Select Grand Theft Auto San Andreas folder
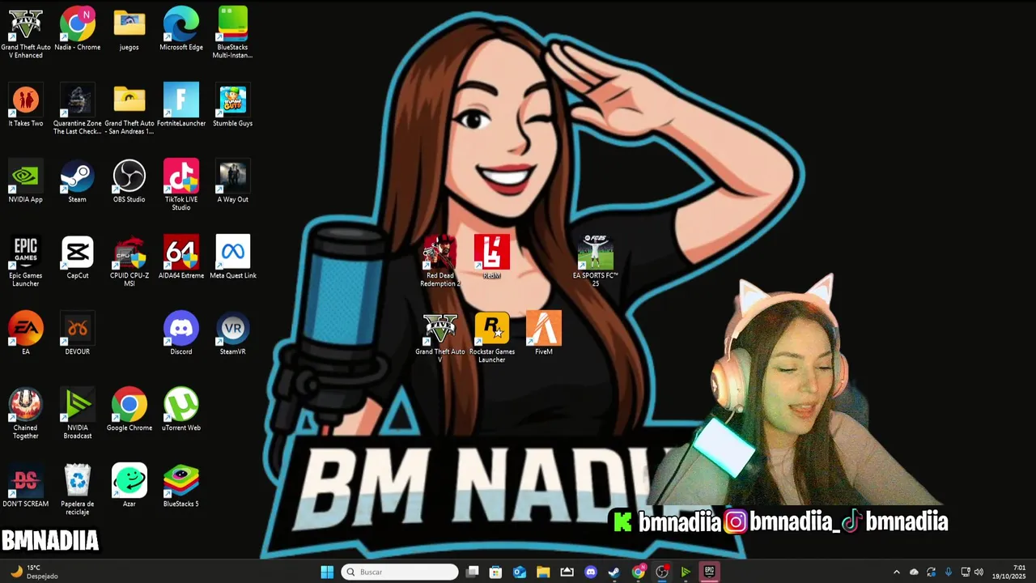The height and width of the screenshot is (583, 1036). (x=129, y=109)
